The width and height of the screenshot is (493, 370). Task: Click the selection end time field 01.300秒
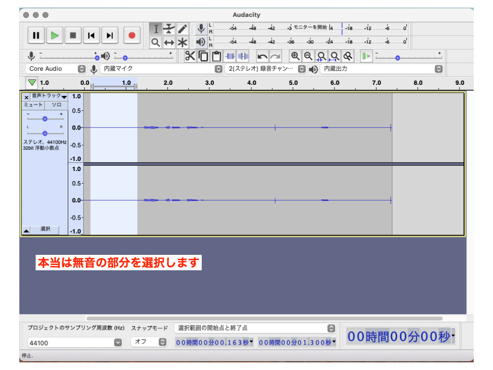(x=297, y=342)
